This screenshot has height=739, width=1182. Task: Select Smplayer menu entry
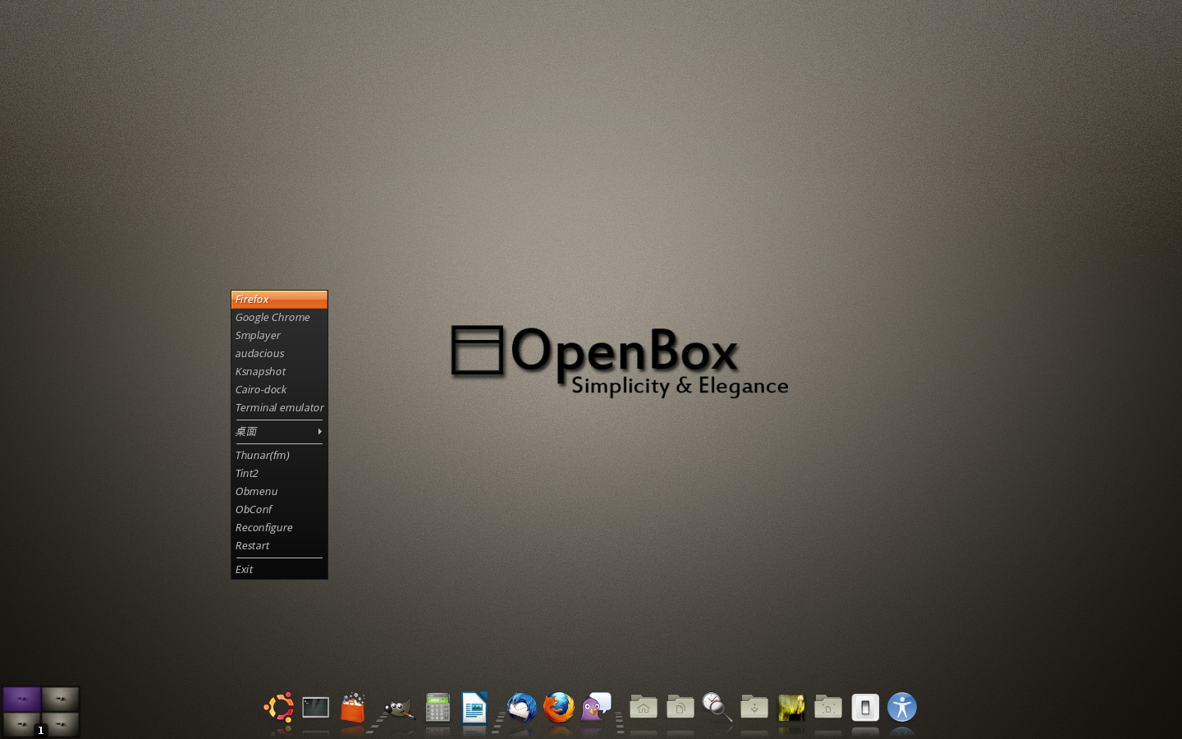[x=279, y=336]
